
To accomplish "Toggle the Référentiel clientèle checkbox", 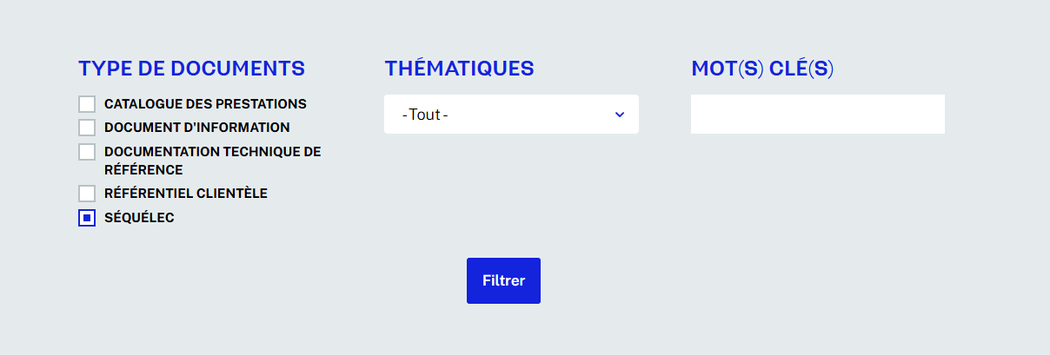I will pyautogui.click(x=87, y=194).
